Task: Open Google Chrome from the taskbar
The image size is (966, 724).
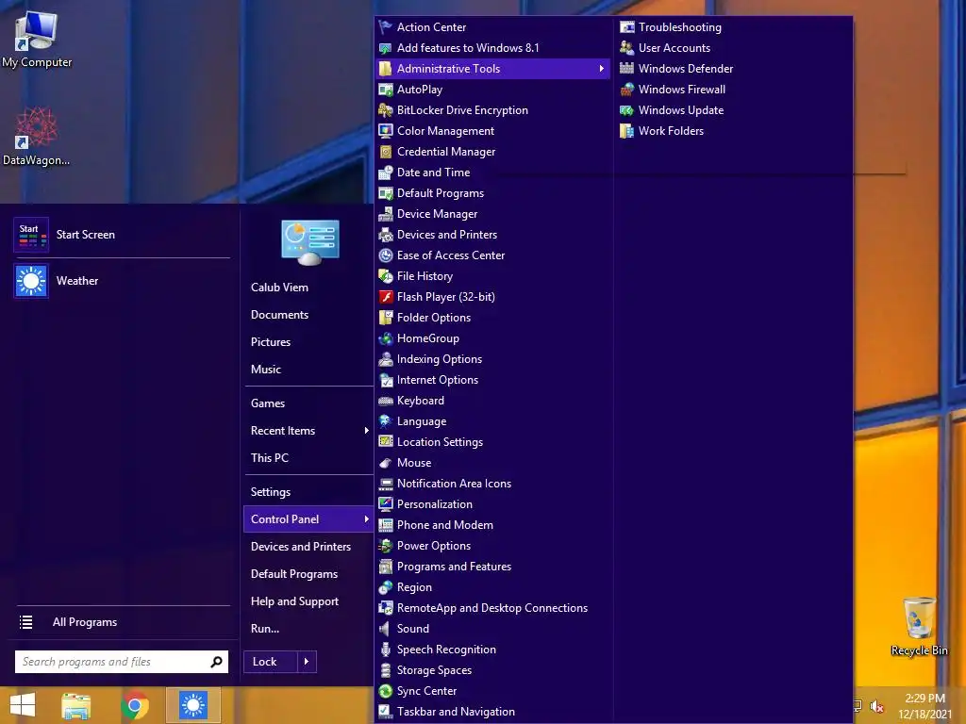Action: 135,705
